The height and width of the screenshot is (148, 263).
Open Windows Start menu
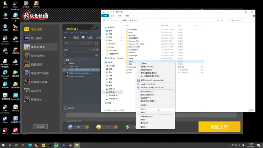click(3, 145)
